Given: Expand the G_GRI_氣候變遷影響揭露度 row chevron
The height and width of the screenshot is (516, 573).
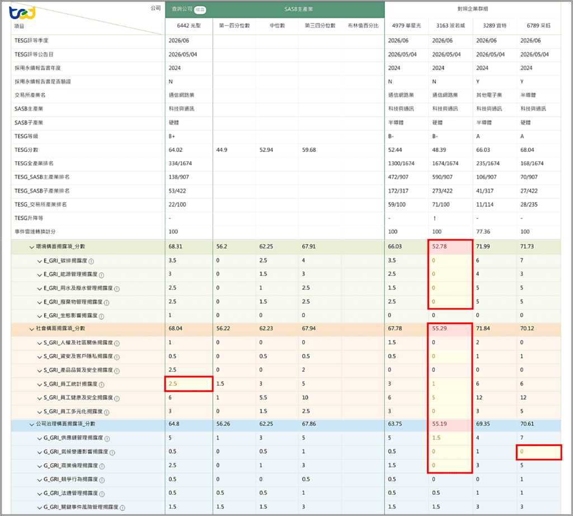Looking at the screenshot, I should 40,452.
